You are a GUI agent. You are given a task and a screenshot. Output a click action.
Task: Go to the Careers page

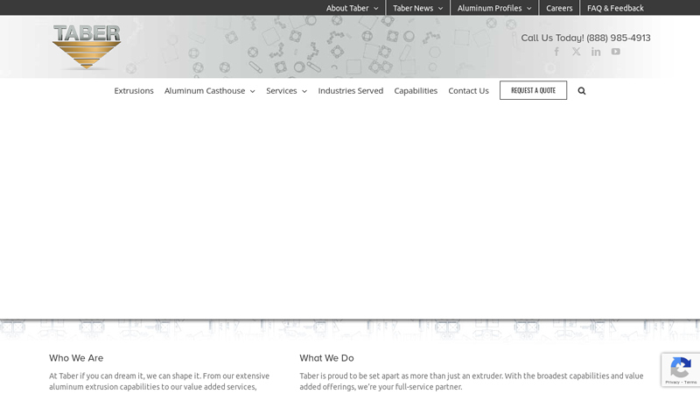559,8
